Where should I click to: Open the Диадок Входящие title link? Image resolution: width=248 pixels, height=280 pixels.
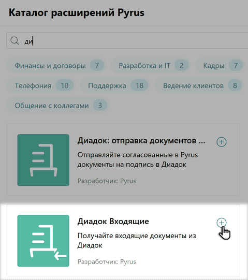[113, 221]
